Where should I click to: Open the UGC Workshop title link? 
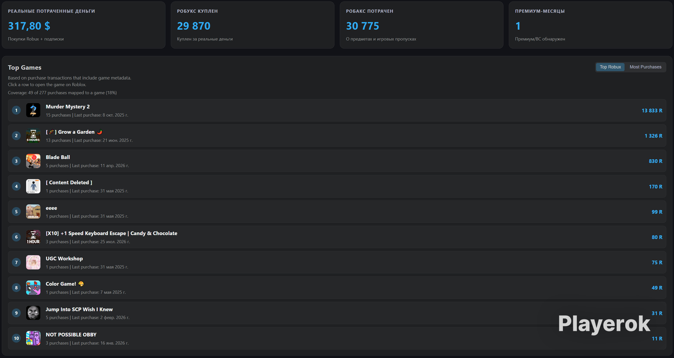point(64,258)
